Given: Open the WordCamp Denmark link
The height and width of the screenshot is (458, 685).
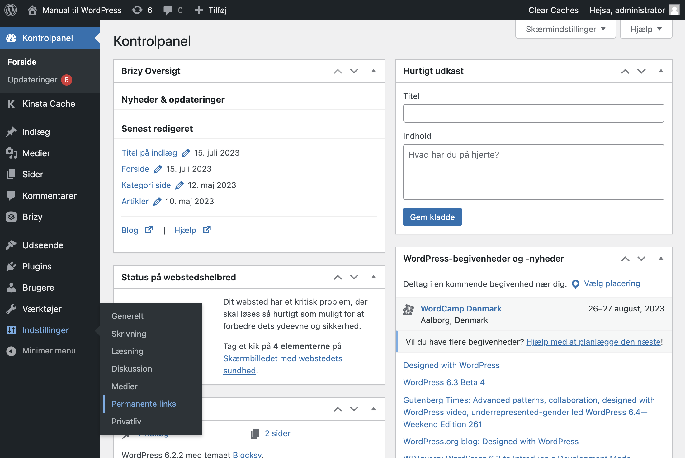Looking at the screenshot, I should coord(461,308).
